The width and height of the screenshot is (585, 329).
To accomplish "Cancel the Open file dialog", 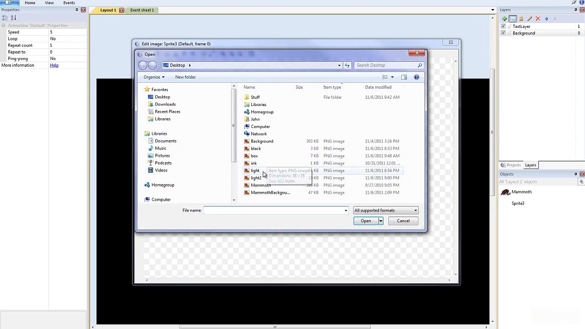I will pos(403,221).
